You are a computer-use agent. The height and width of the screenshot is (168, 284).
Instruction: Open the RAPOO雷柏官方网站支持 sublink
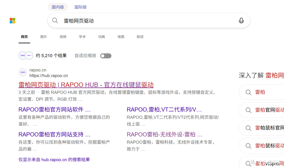pos(54,135)
